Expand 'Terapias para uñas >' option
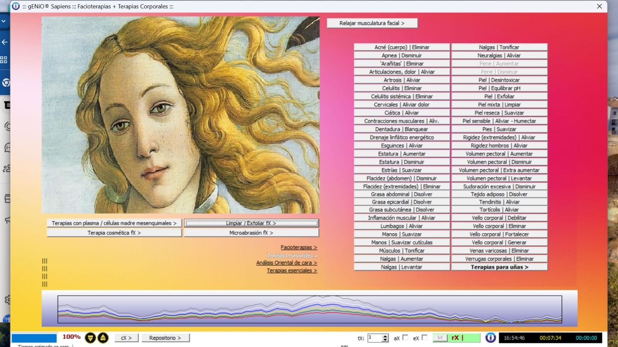 click(499, 267)
